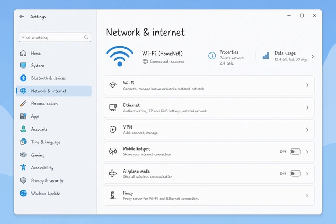Click the Accounts person icon
The image size is (336, 224).
point(23,129)
